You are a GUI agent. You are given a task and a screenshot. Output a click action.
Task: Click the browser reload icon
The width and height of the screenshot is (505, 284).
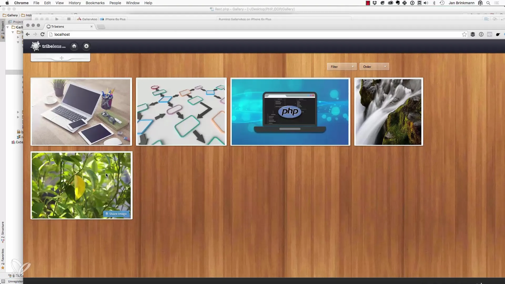pyautogui.click(x=42, y=34)
